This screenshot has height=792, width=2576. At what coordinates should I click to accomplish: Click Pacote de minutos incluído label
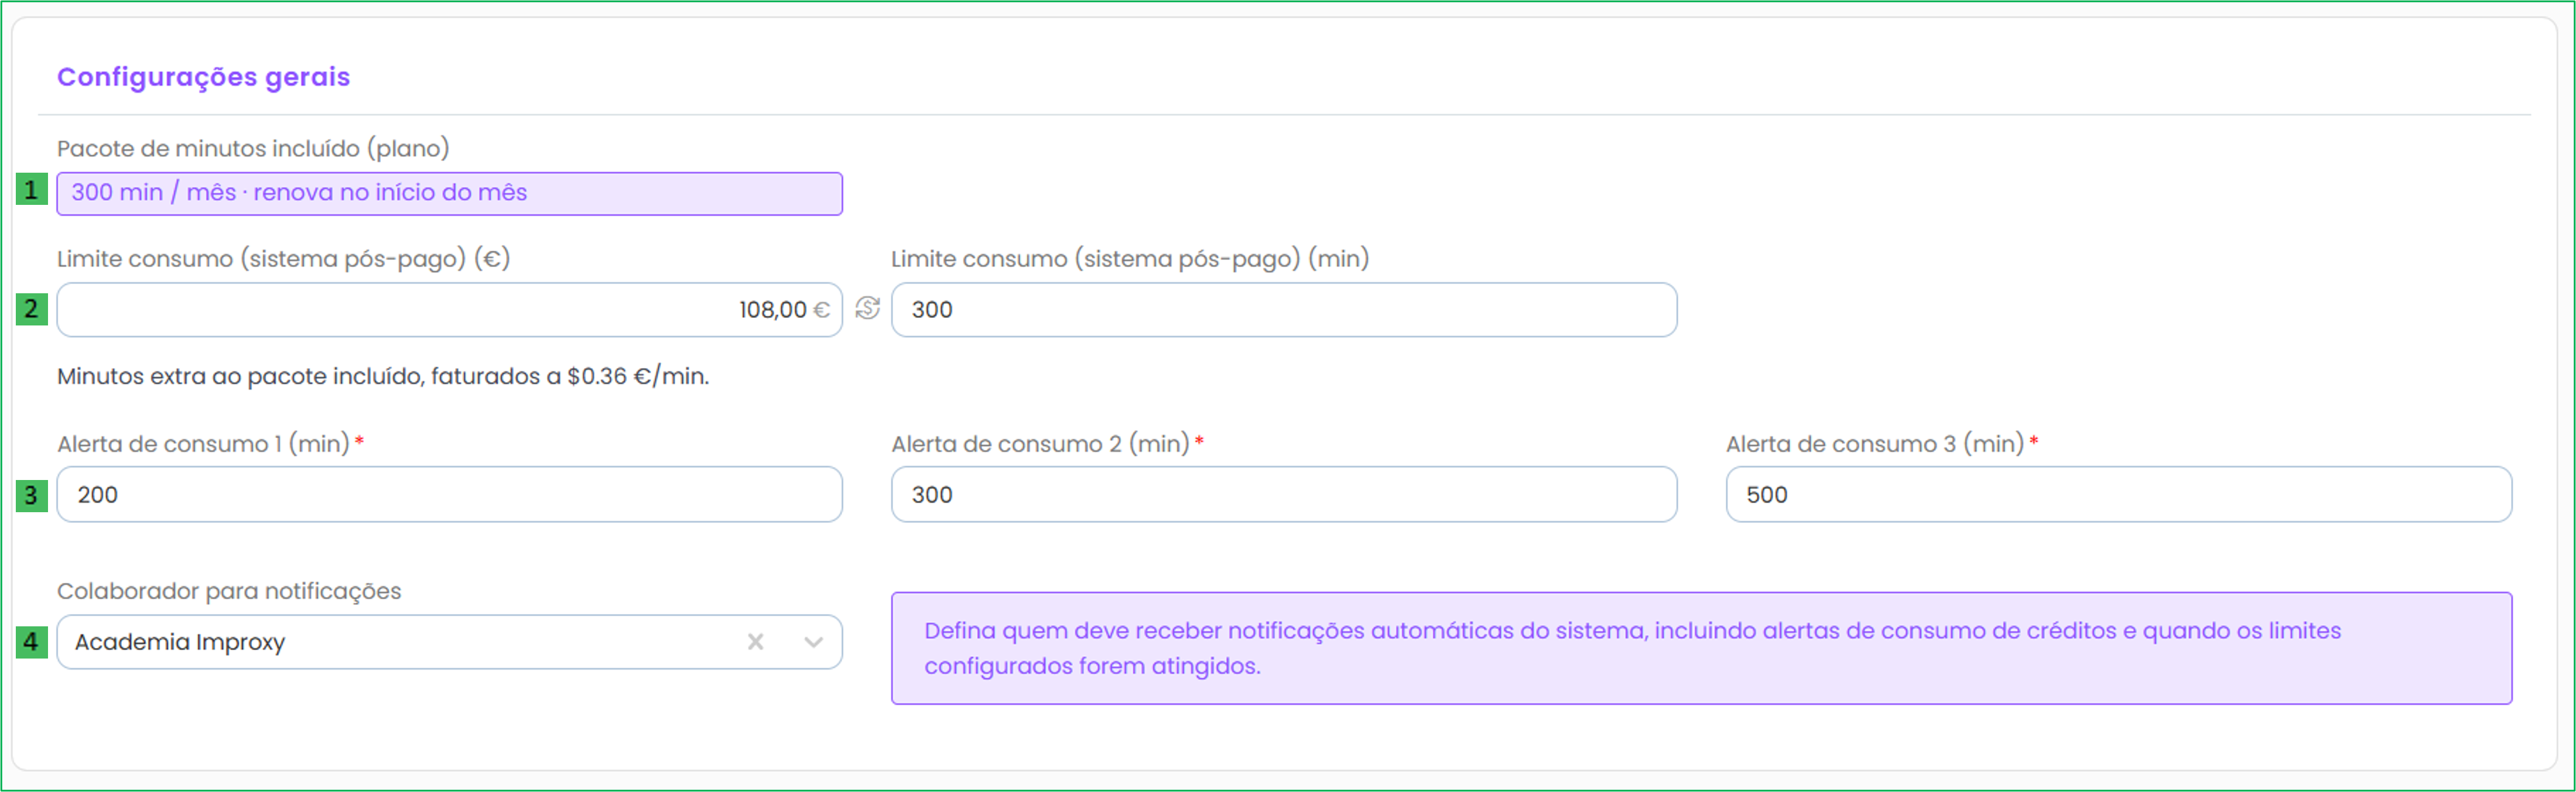tap(253, 148)
